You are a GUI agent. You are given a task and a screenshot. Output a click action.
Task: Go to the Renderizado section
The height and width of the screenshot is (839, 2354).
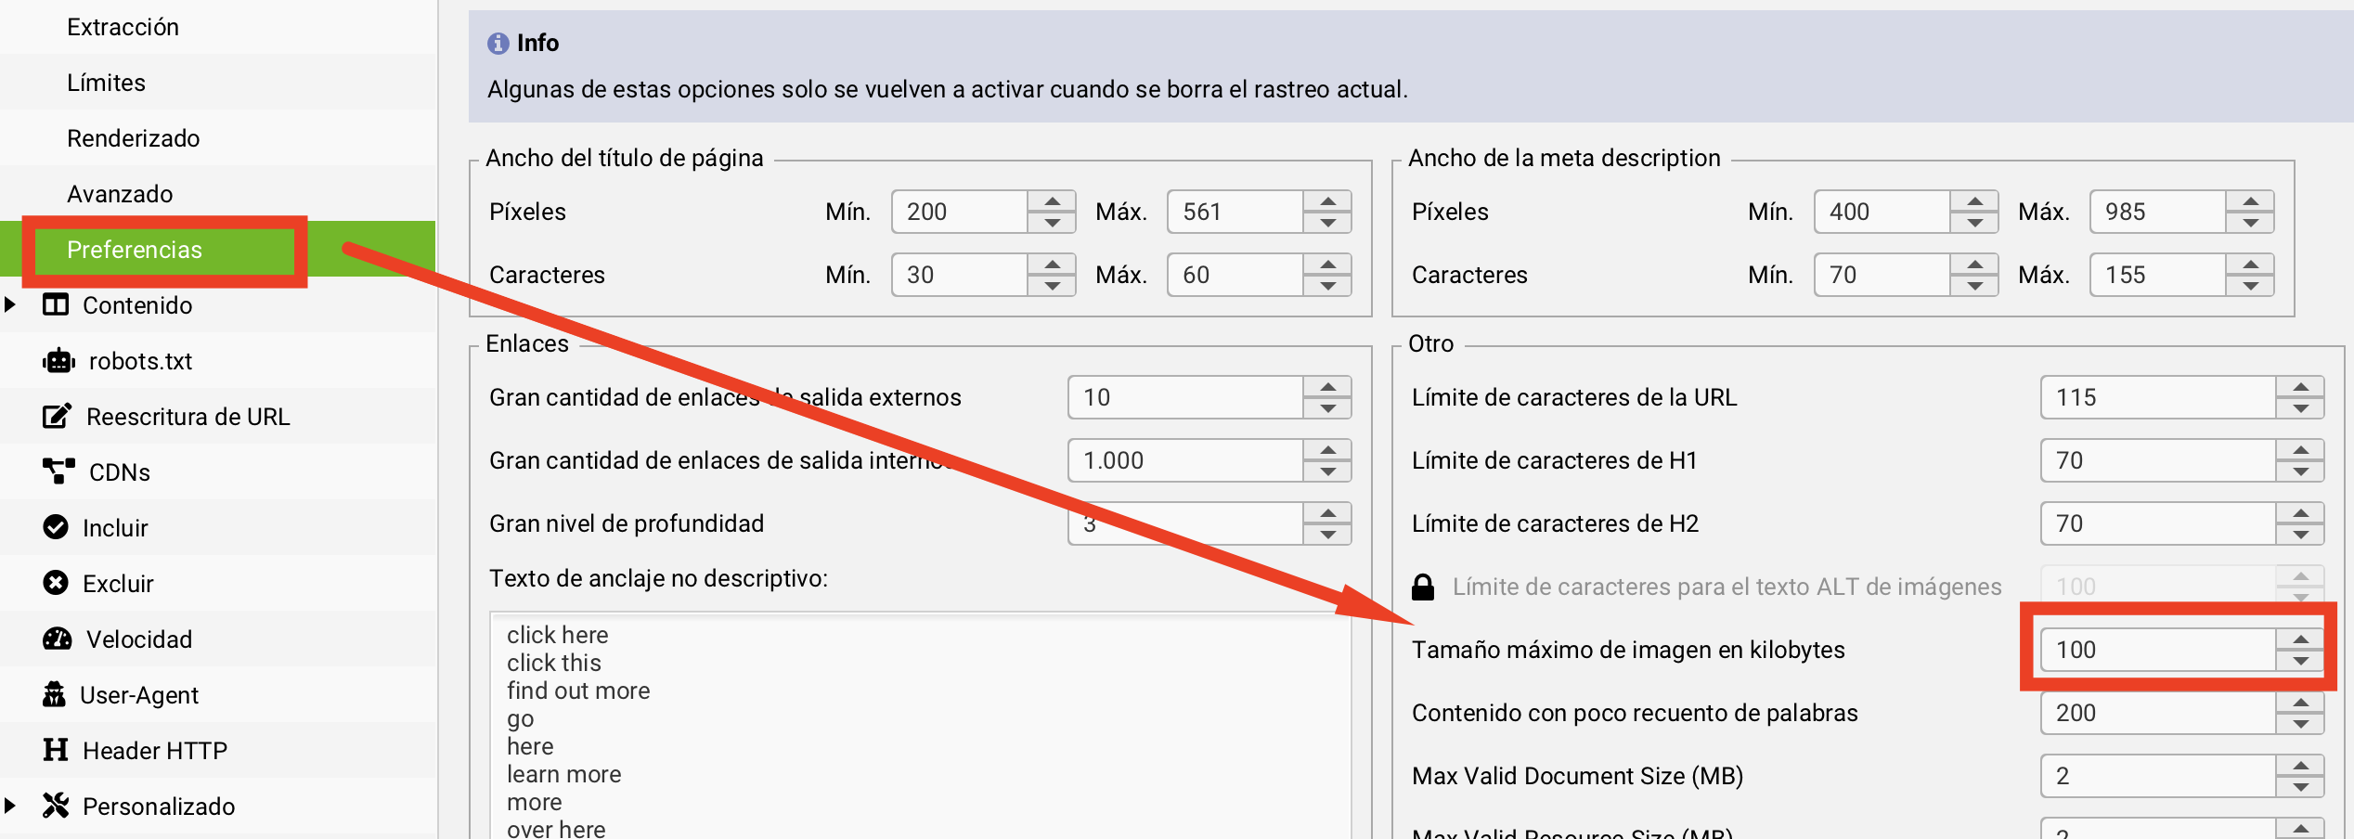(x=133, y=138)
